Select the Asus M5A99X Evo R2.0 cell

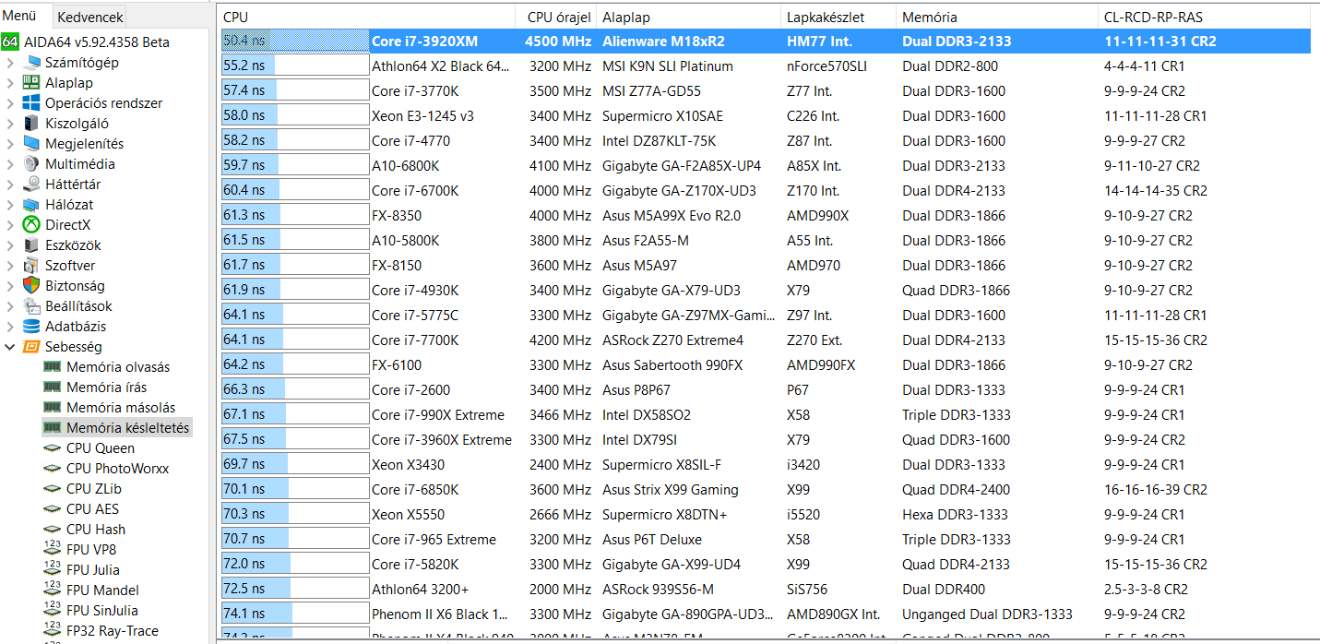[672, 216]
